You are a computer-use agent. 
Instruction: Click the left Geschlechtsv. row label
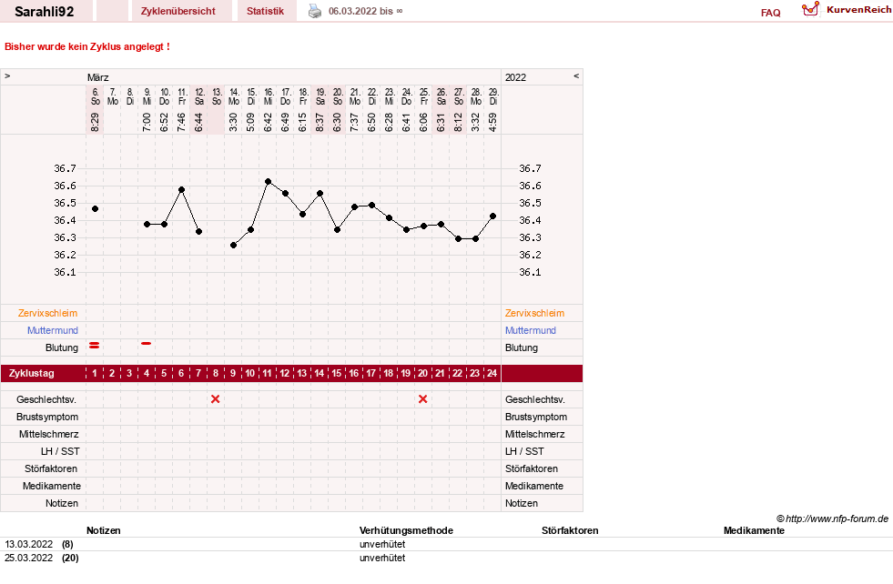[x=46, y=399]
